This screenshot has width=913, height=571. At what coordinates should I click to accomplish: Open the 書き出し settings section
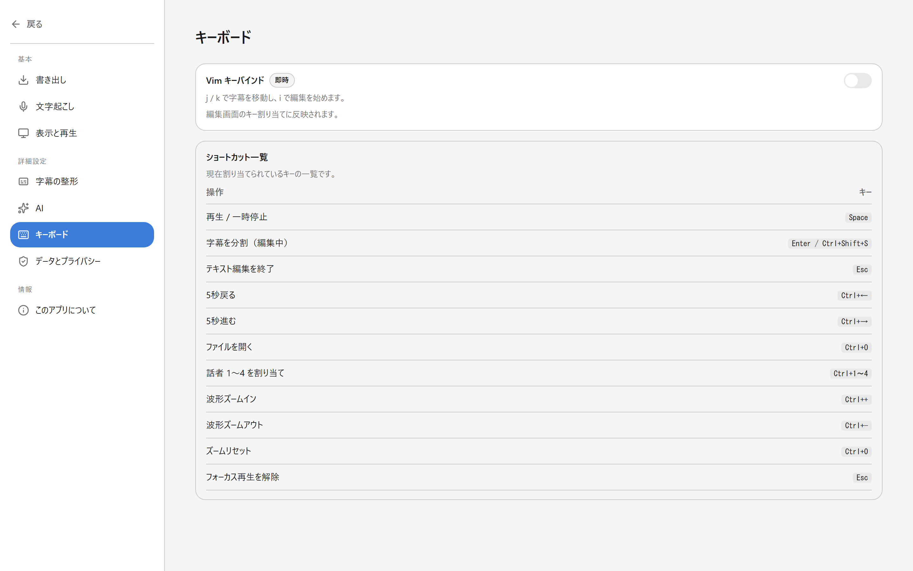pyautogui.click(x=82, y=80)
